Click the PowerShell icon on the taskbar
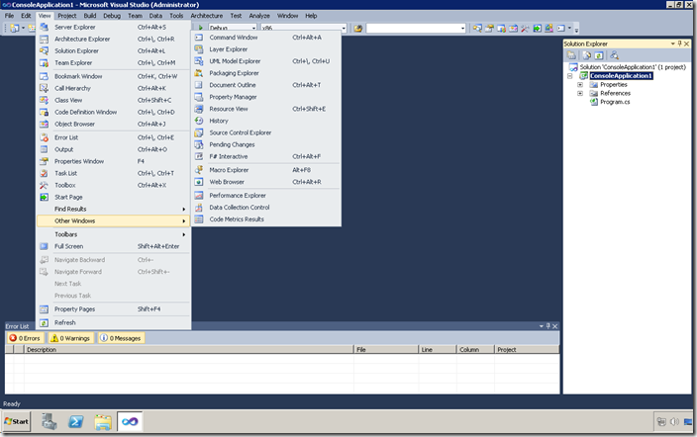The image size is (697, 437). [75, 421]
